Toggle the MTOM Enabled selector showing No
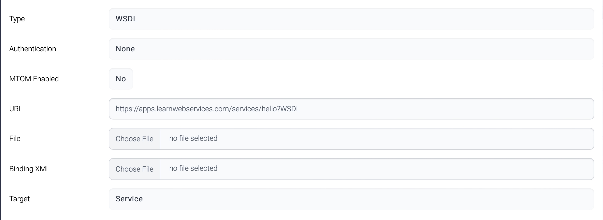The width and height of the screenshot is (603, 220). 121,79
